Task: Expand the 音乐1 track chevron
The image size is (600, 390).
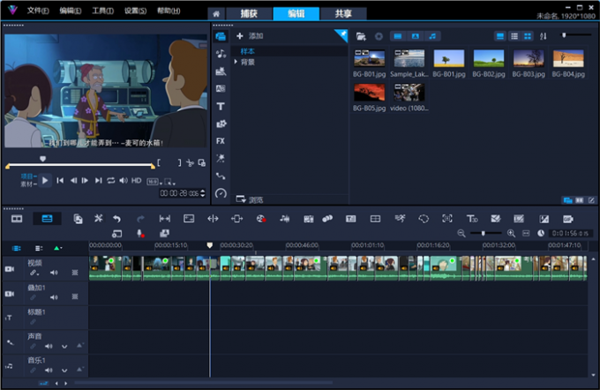Action: pos(64,371)
